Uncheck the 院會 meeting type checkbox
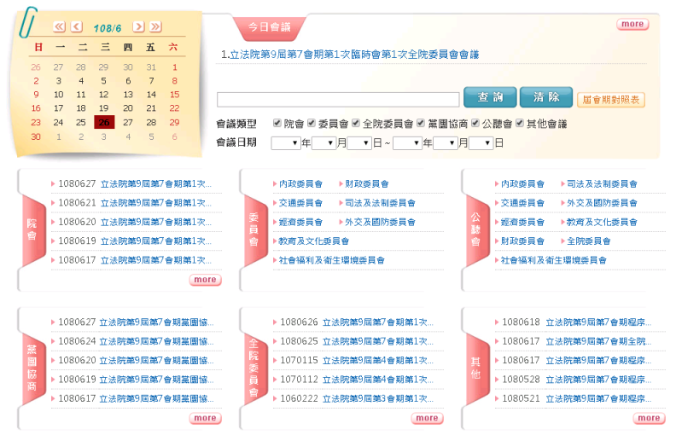The image size is (676, 435). [x=277, y=123]
